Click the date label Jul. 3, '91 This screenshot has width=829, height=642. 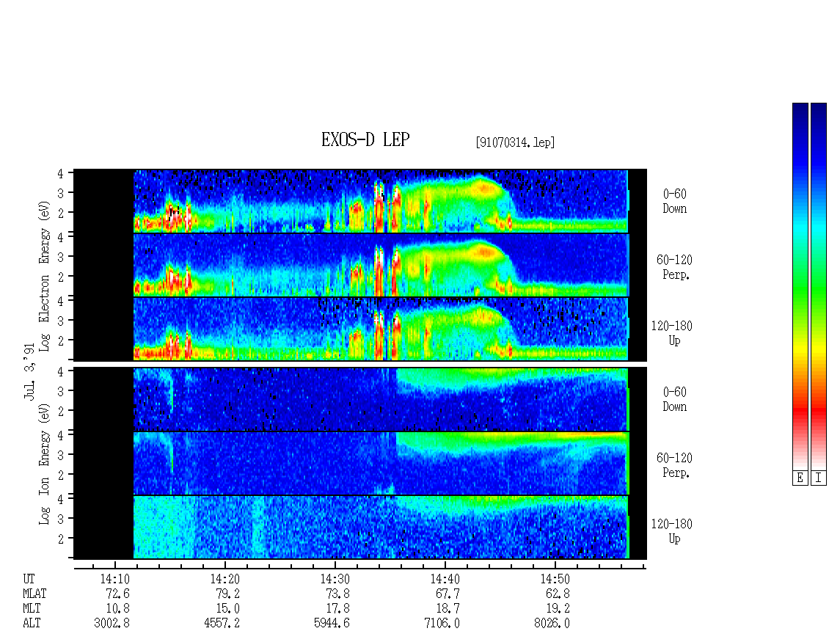(29, 371)
